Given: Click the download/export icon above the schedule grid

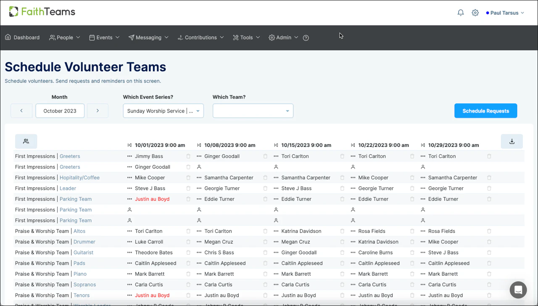Looking at the screenshot, I should [x=512, y=141].
